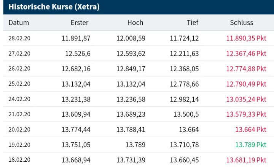The height and width of the screenshot is (167, 274).
Task: Select the 28.02.20 date row
Action: [19, 38]
